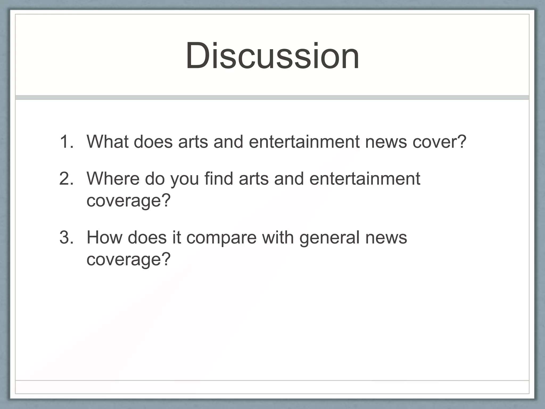Image resolution: width=545 pixels, height=409 pixels.
Task: Select list number 2 marker
Action: (x=66, y=178)
